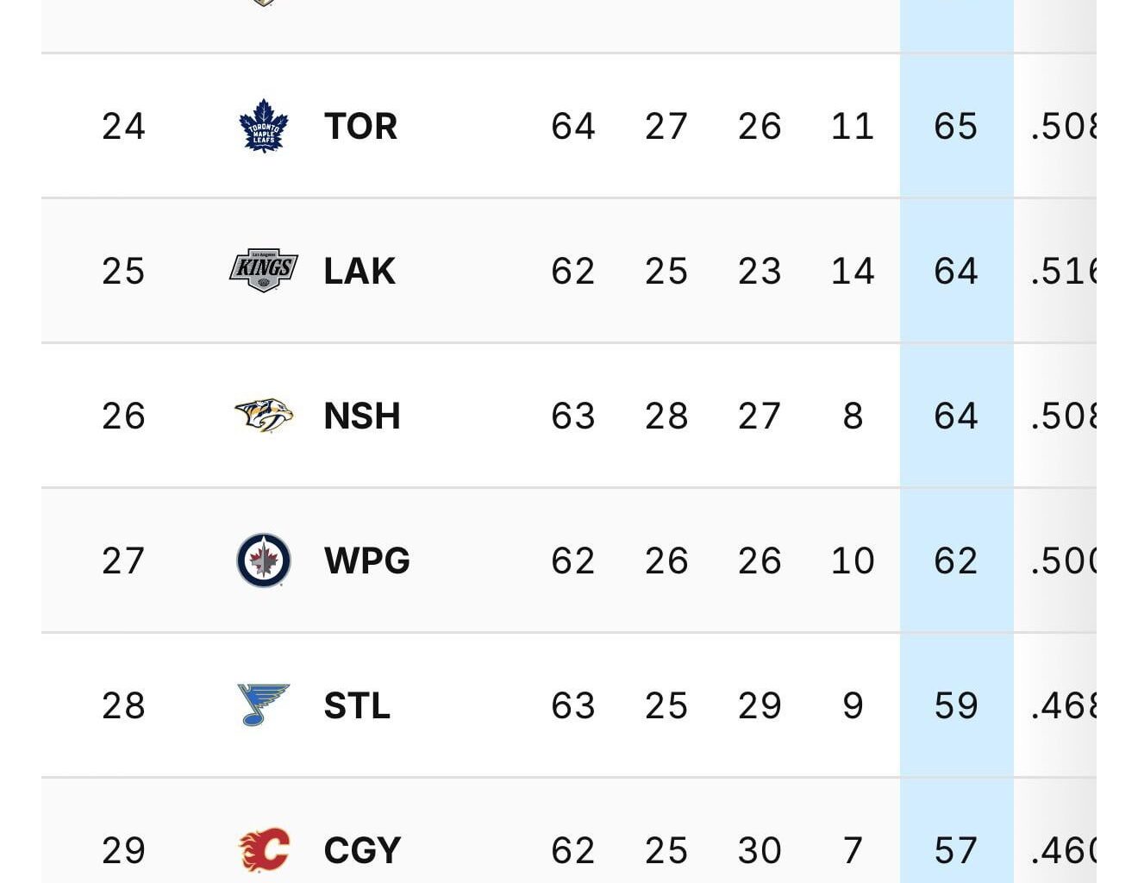Open the Winnipeg Jets logo

point(263,560)
